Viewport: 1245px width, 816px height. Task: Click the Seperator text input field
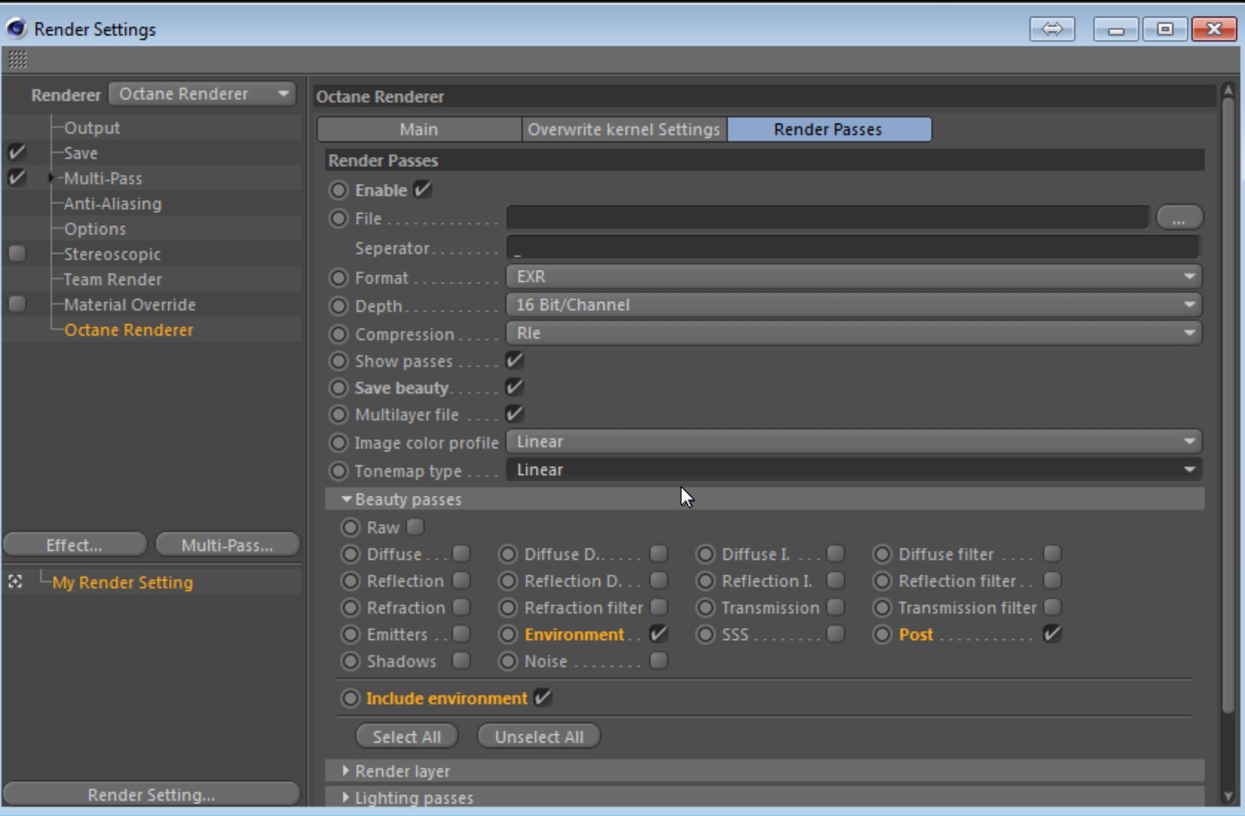tap(853, 248)
